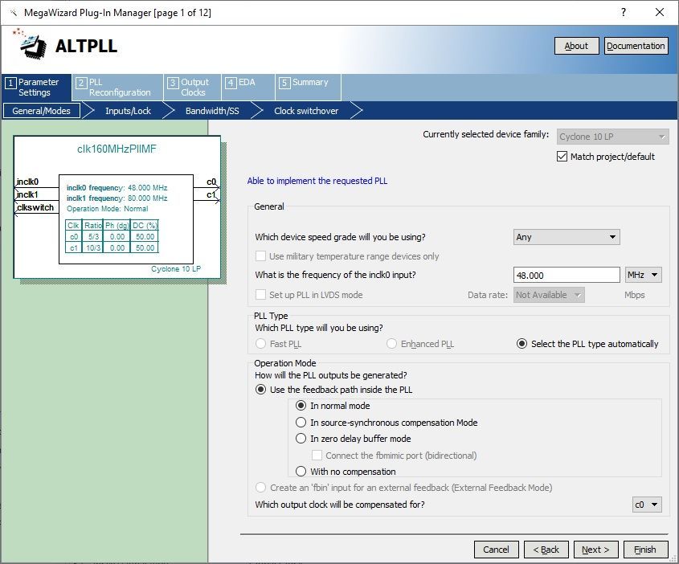The width and height of the screenshot is (679, 564).
Task: Go to the Inputs/Lock sub-page
Action: (129, 111)
